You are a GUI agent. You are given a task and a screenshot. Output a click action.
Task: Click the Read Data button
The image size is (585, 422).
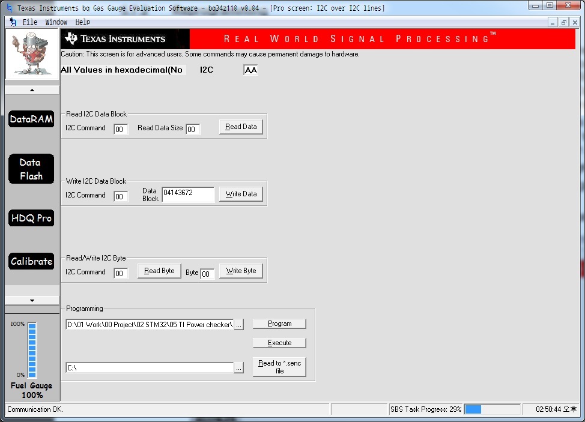(x=241, y=127)
